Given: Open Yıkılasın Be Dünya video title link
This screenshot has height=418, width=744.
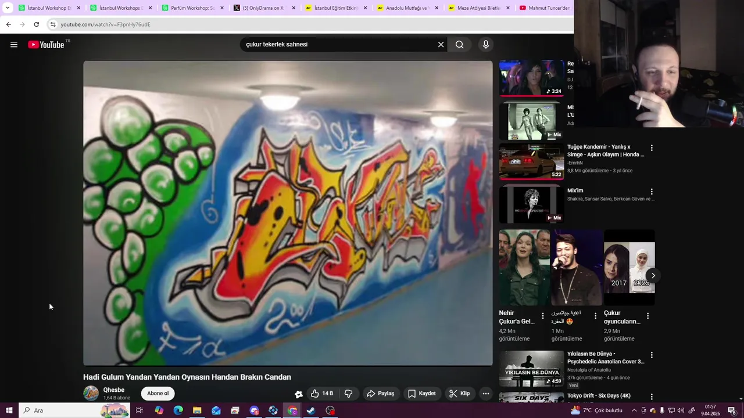Looking at the screenshot, I should click(606, 358).
